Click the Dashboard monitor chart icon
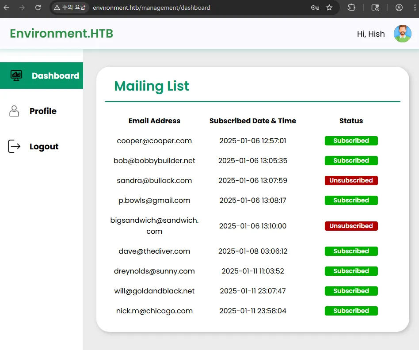 (16, 76)
